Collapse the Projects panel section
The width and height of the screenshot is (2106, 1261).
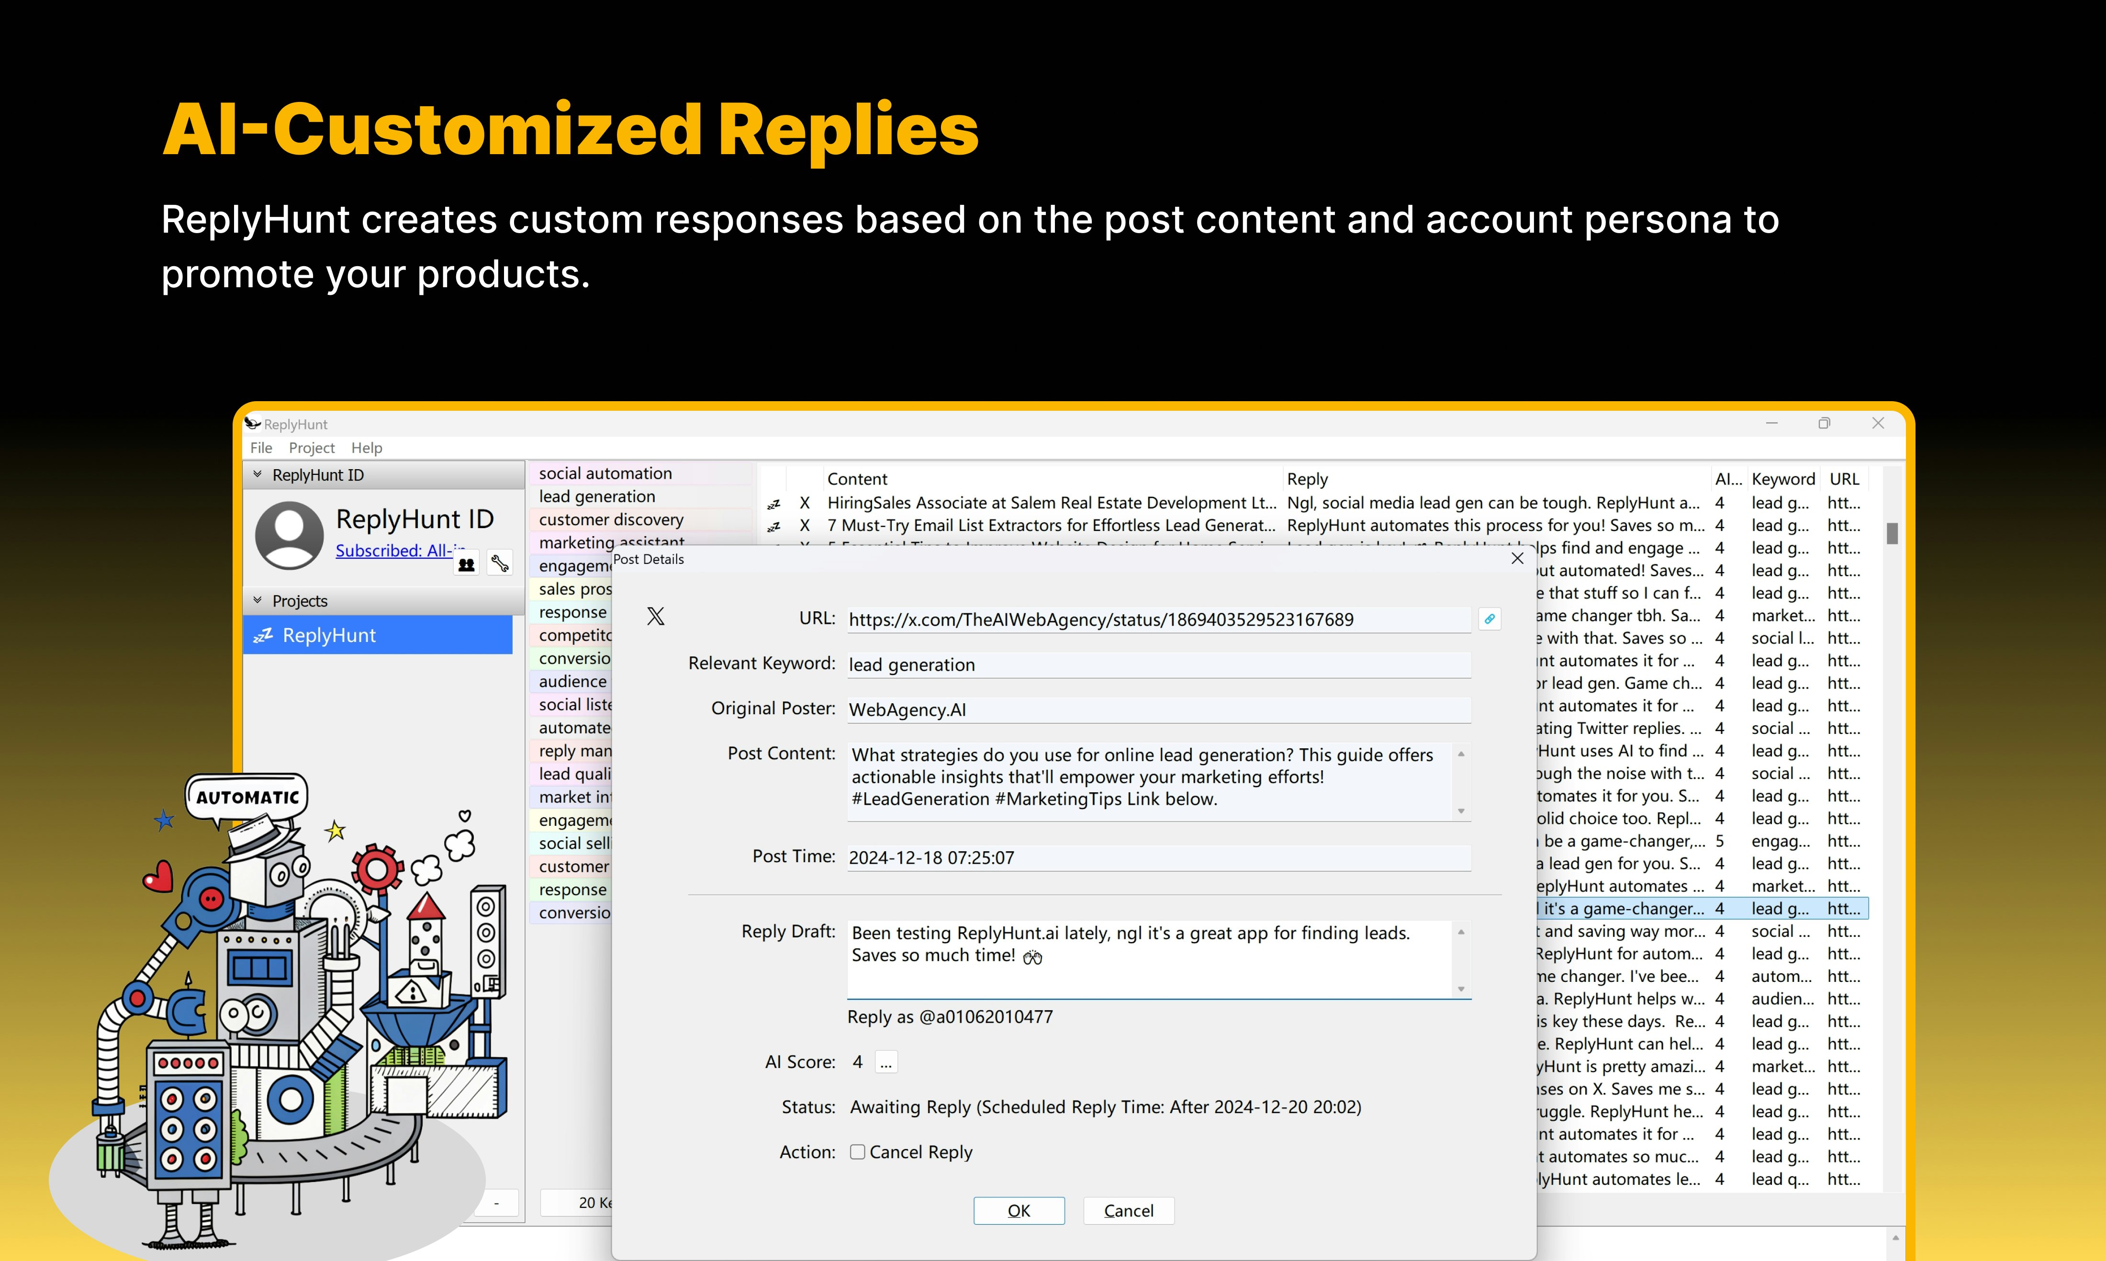(258, 601)
